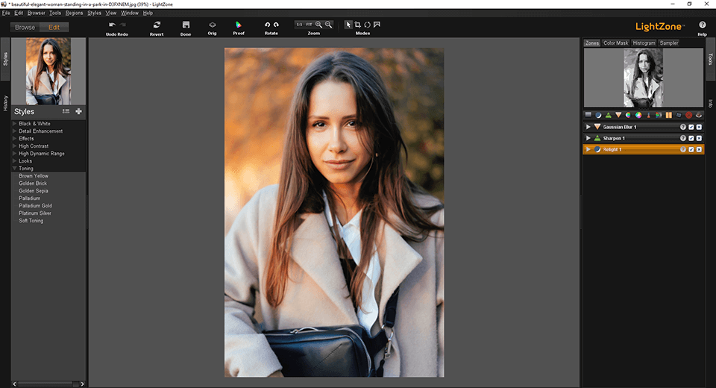Click the Done save icon

186,25
